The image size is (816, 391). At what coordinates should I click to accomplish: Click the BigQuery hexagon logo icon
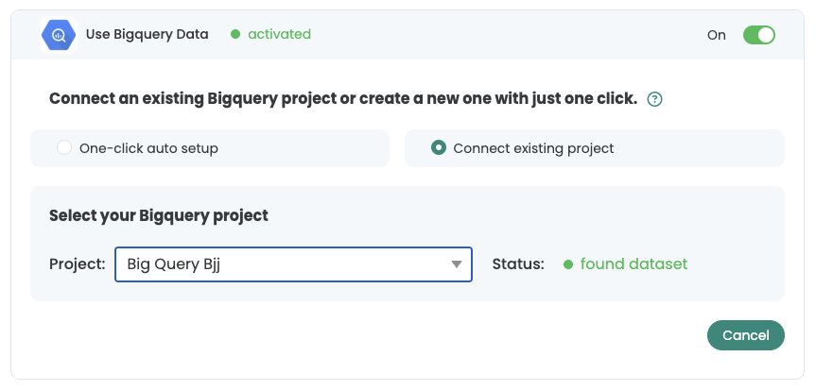click(x=59, y=35)
